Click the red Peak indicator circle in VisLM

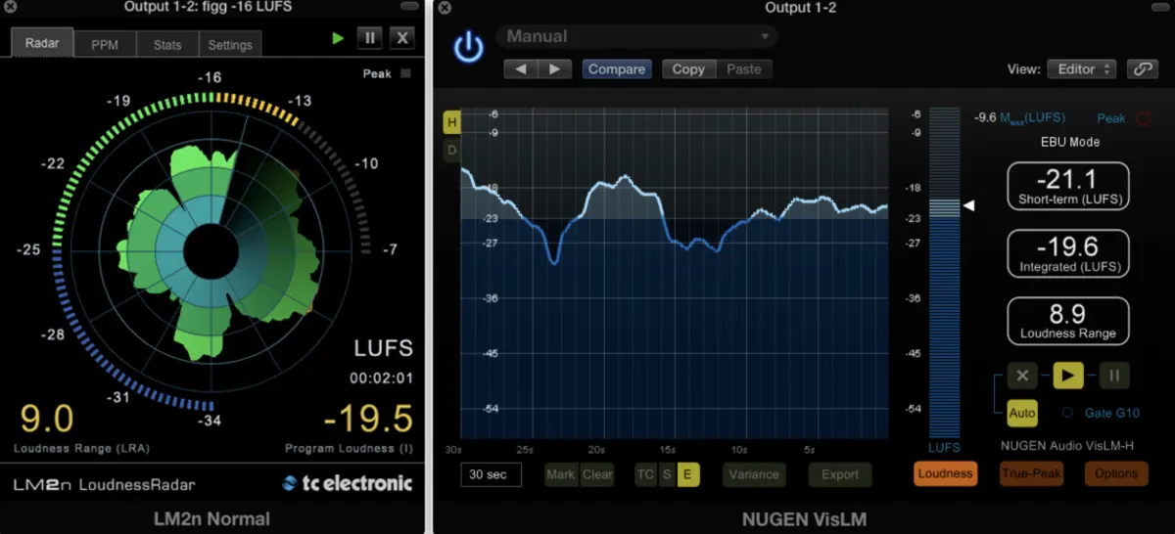click(1143, 118)
